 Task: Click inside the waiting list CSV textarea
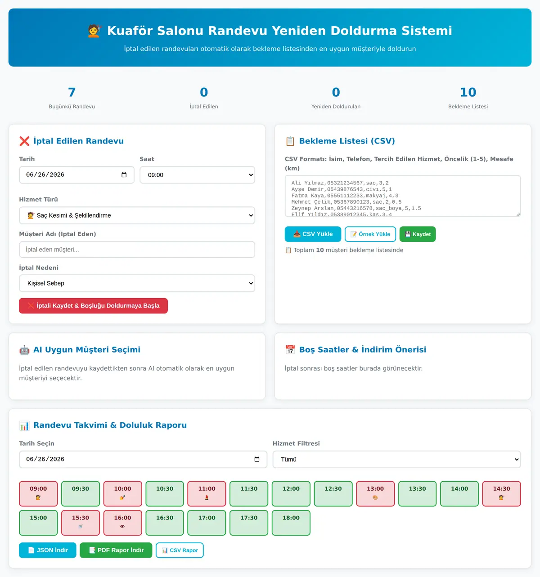[403, 196]
